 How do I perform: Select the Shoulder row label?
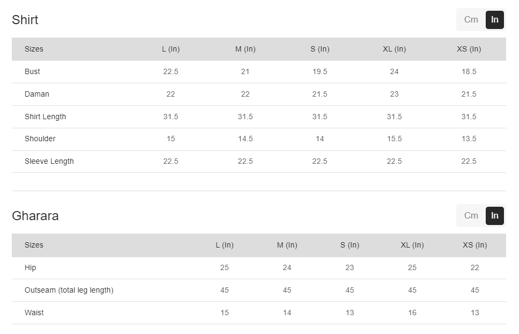point(40,139)
